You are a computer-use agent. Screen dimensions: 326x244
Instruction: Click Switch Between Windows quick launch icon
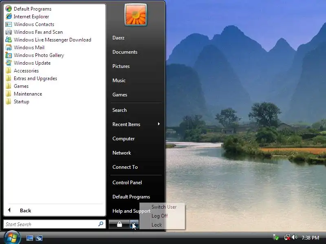pyautogui.click(x=39, y=238)
